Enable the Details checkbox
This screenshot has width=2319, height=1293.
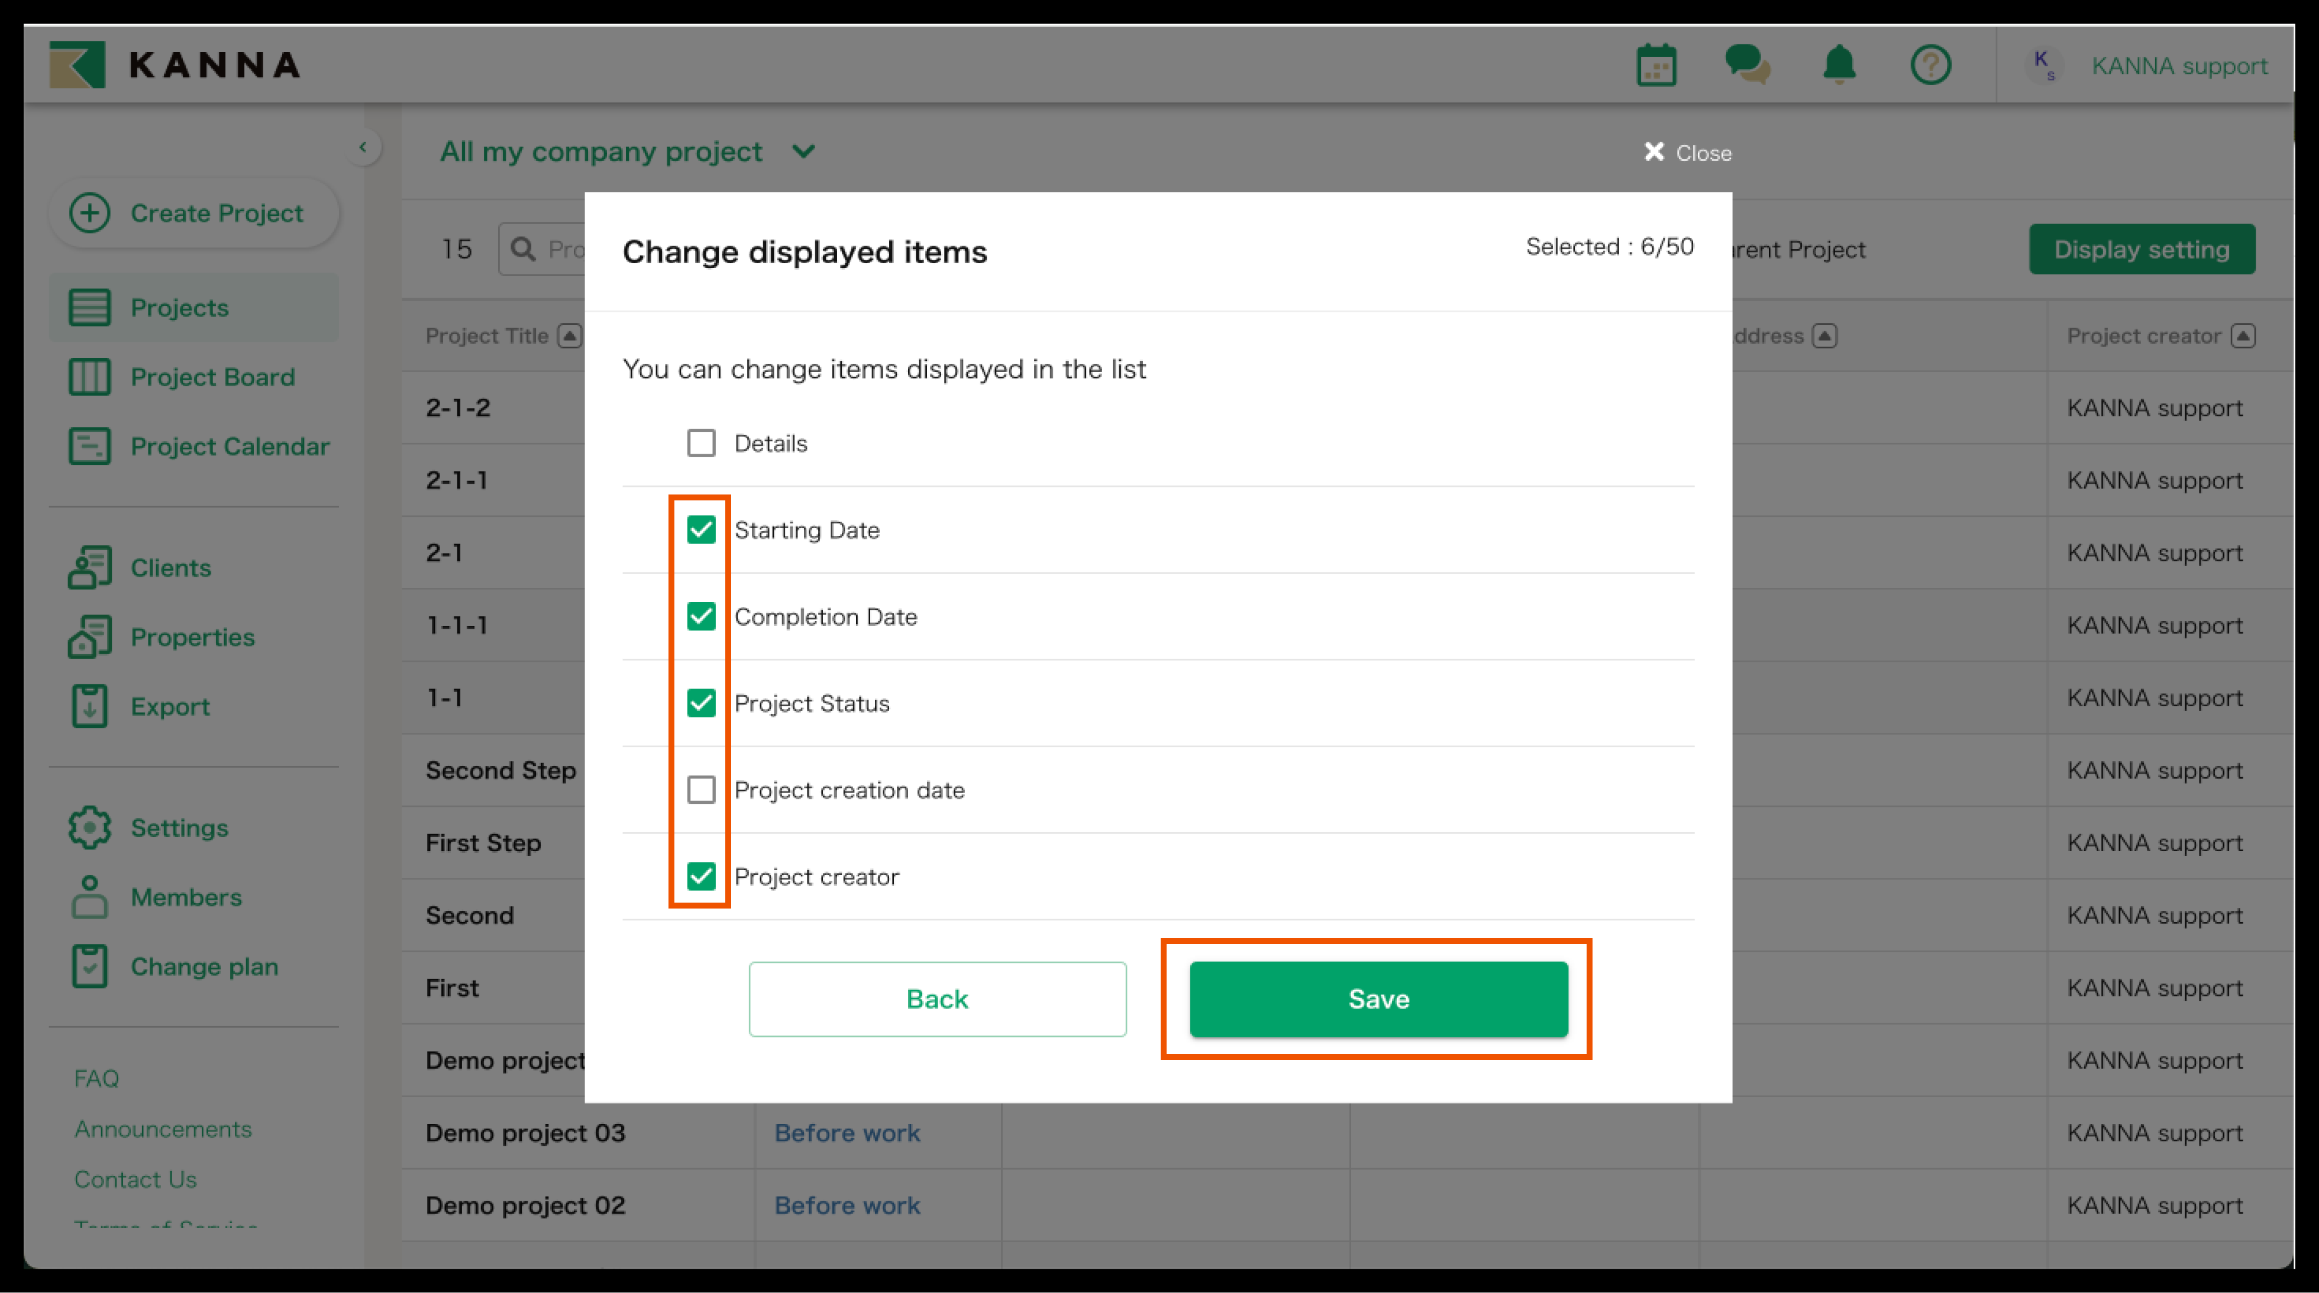tap(701, 444)
